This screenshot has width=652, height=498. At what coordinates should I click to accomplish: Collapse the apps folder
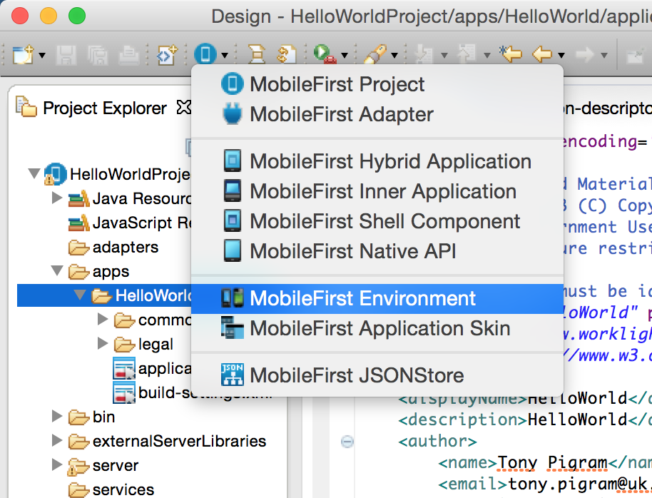click(57, 270)
